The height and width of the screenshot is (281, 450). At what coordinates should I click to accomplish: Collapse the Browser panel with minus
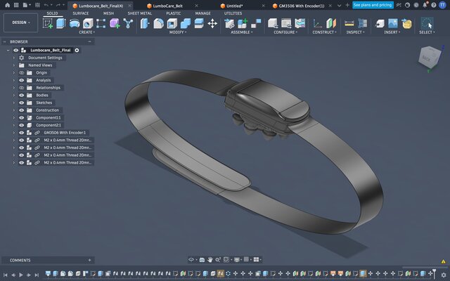pyautogui.click(x=89, y=41)
